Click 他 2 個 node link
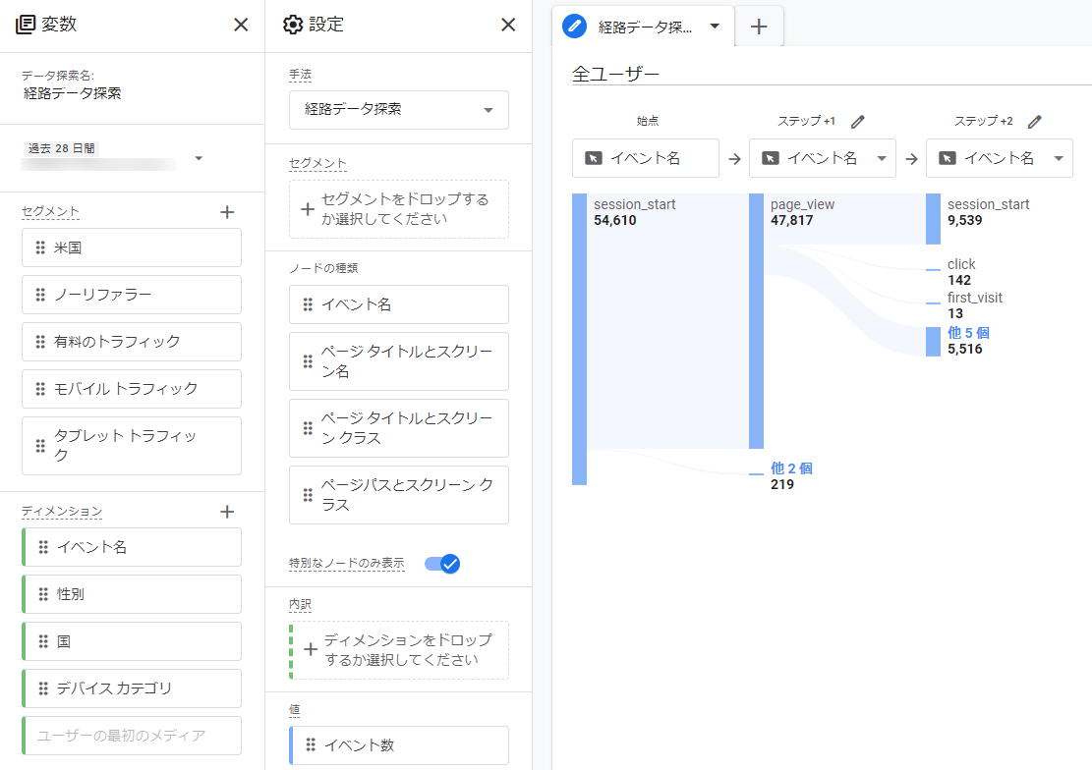The height and width of the screenshot is (770, 1092). coord(791,468)
